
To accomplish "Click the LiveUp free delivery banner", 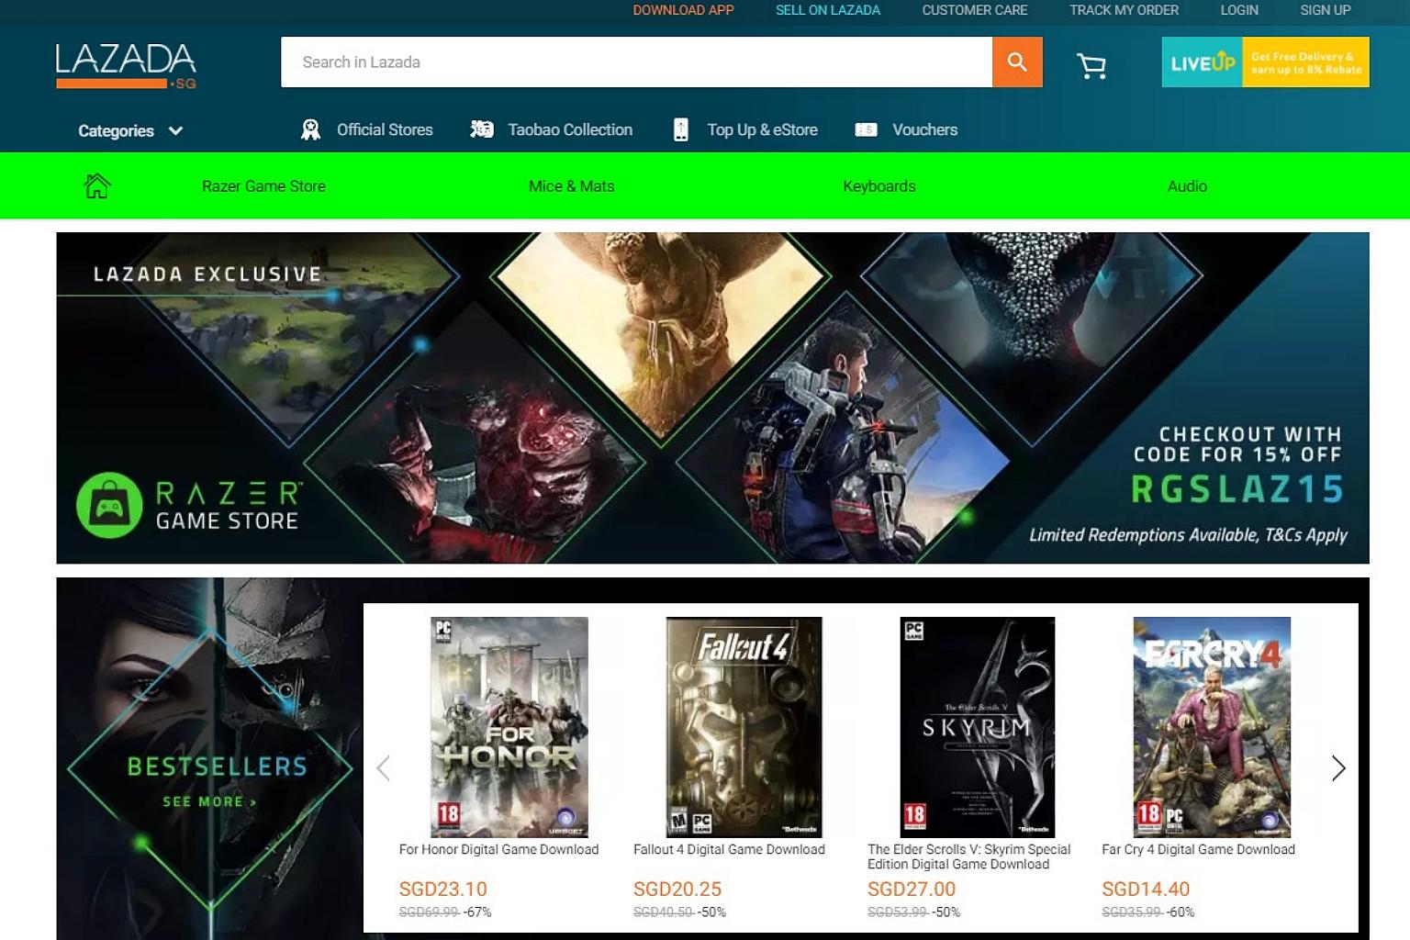I will click(1265, 62).
